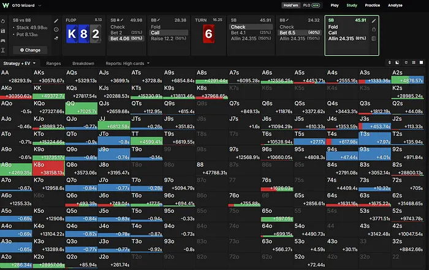Click the reset spot icon in left sidebar
The width and height of the screenshot is (429, 270).
[x=3, y=21]
